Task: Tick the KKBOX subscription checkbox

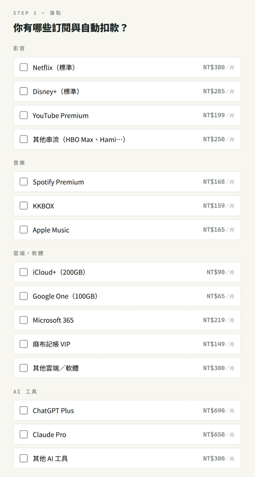Action: tap(24, 206)
